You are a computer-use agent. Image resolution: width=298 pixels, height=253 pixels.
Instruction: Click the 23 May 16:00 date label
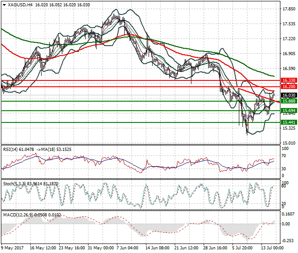pyautogui.click(x=72, y=248)
